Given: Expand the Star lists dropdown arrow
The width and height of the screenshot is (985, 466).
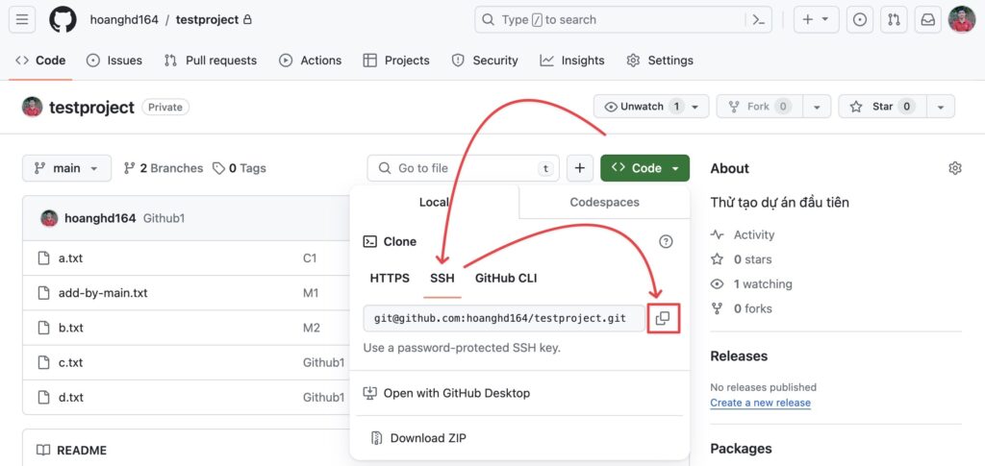Looking at the screenshot, I should click(941, 107).
